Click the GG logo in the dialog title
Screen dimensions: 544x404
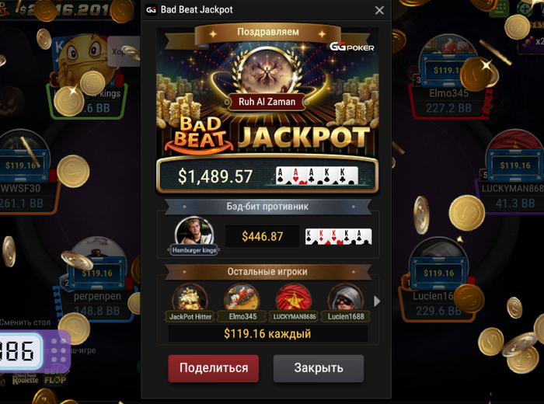151,9
